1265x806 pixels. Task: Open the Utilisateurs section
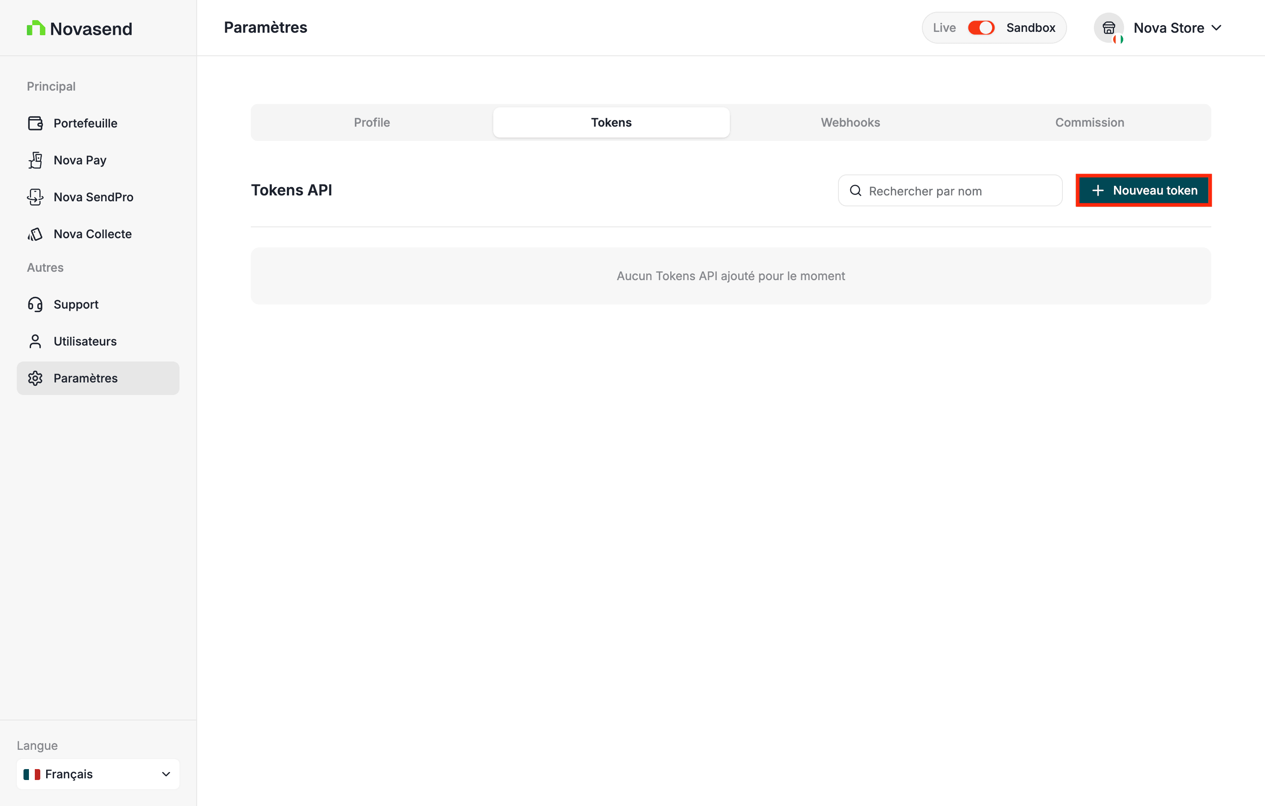[x=98, y=341]
